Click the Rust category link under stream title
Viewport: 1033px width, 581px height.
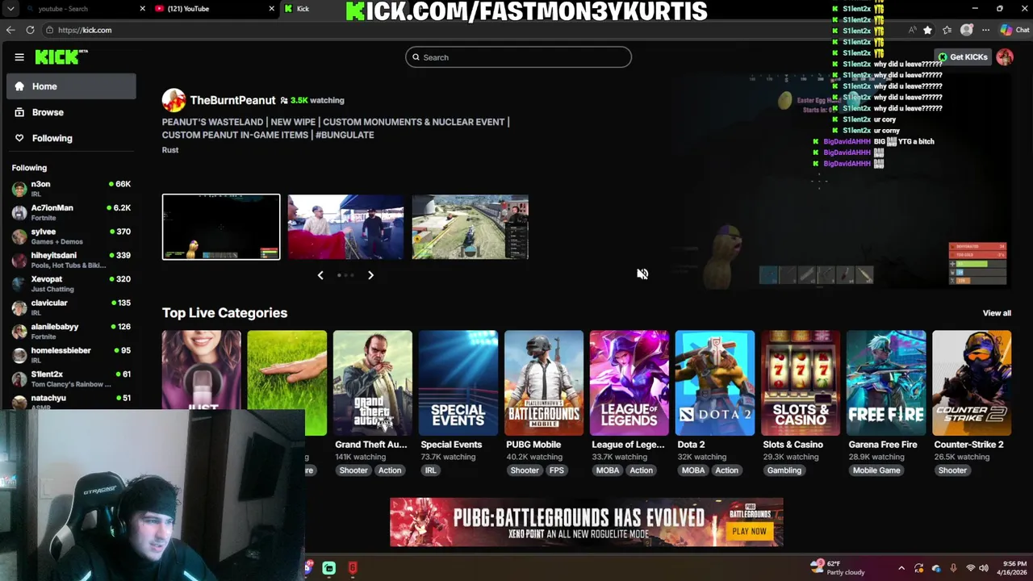(170, 150)
